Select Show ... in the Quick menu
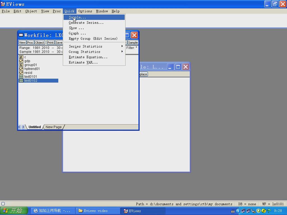 (x=94, y=28)
